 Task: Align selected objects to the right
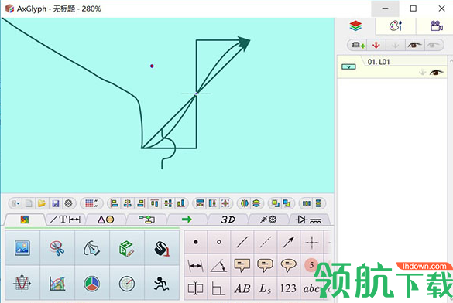tap(141, 203)
